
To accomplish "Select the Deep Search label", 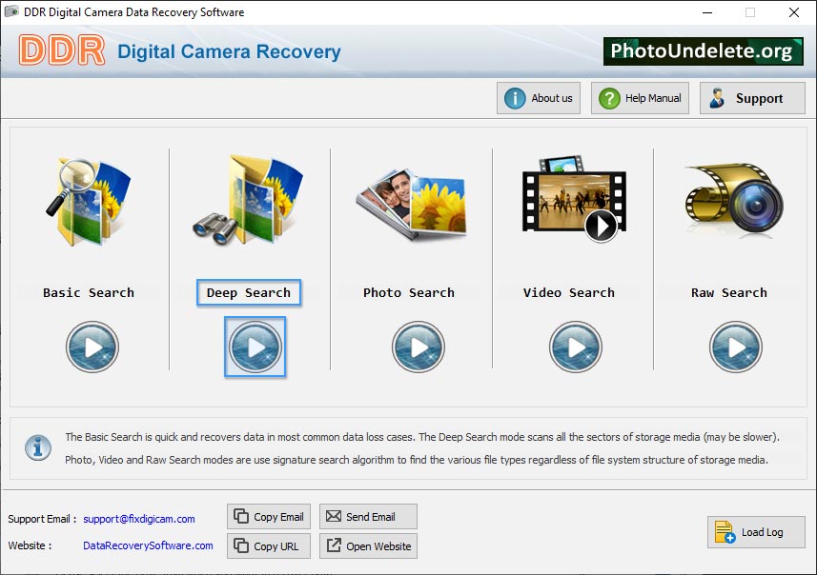I will point(249,293).
